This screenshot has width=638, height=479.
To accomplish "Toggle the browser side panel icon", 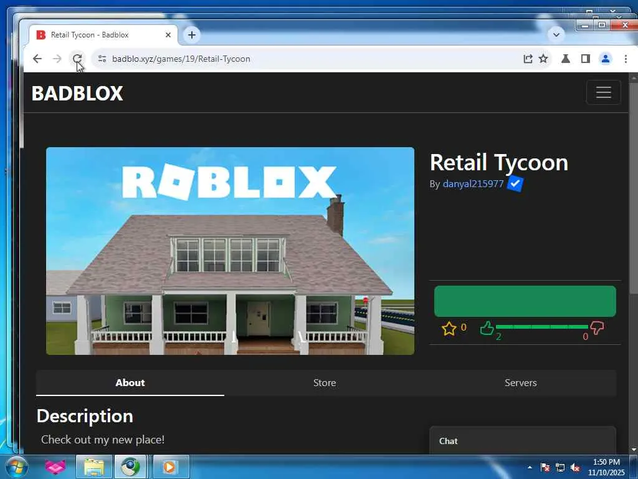I will coord(586,59).
